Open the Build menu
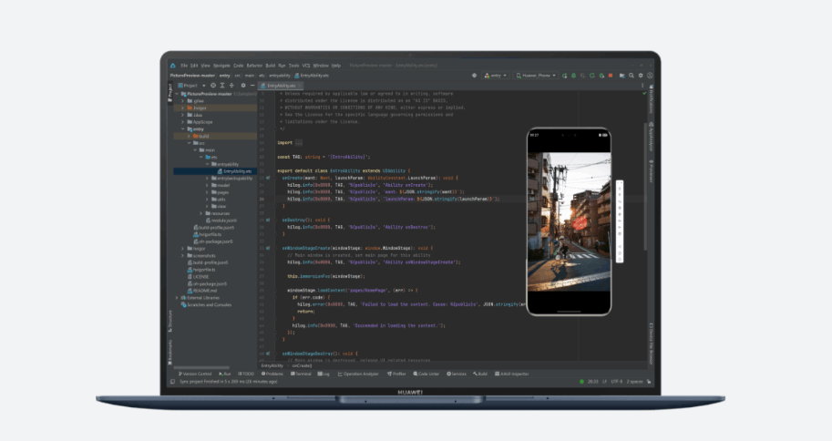832x441 pixels. point(271,66)
